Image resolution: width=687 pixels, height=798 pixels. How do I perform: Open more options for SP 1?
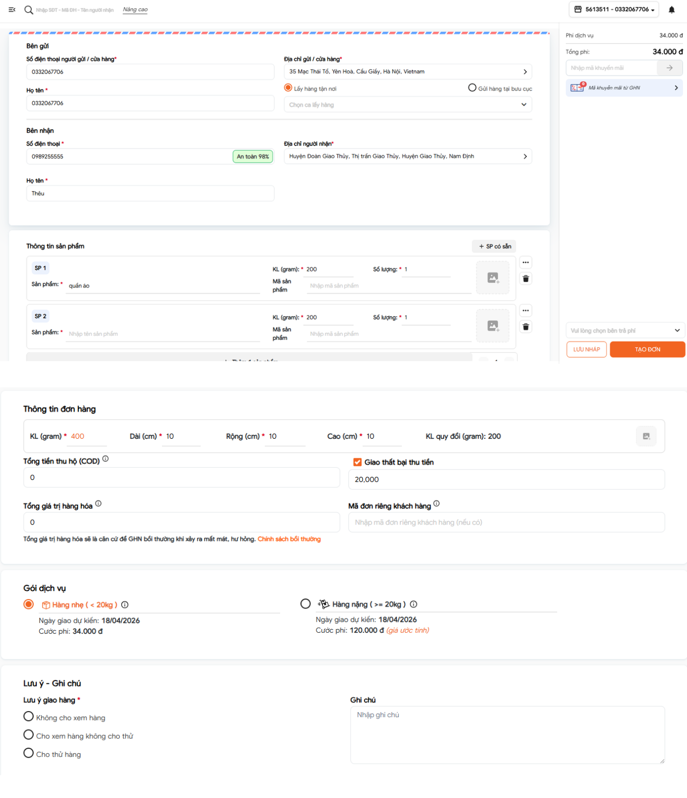[526, 262]
